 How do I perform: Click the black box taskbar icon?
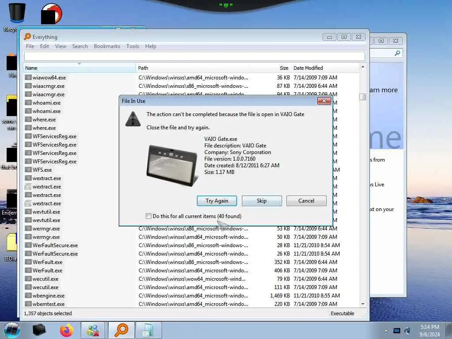point(39,330)
